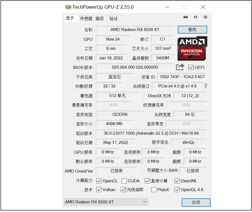252x212 pixels.
Task: Click the refresh icon in toolbar
Action: pyautogui.click(x=196, y=17)
